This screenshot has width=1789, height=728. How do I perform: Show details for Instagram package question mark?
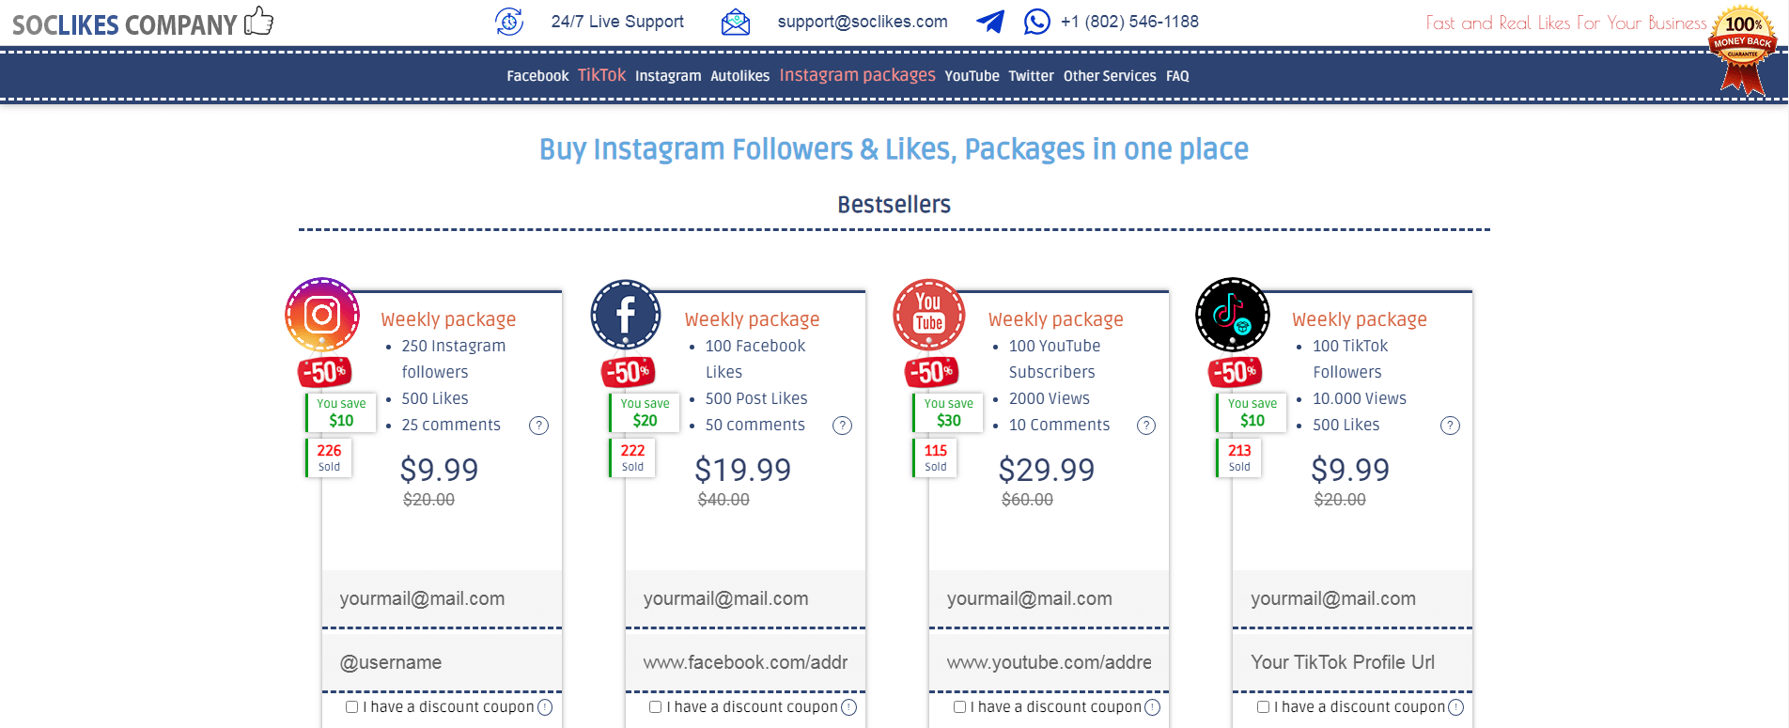click(538, 426)
